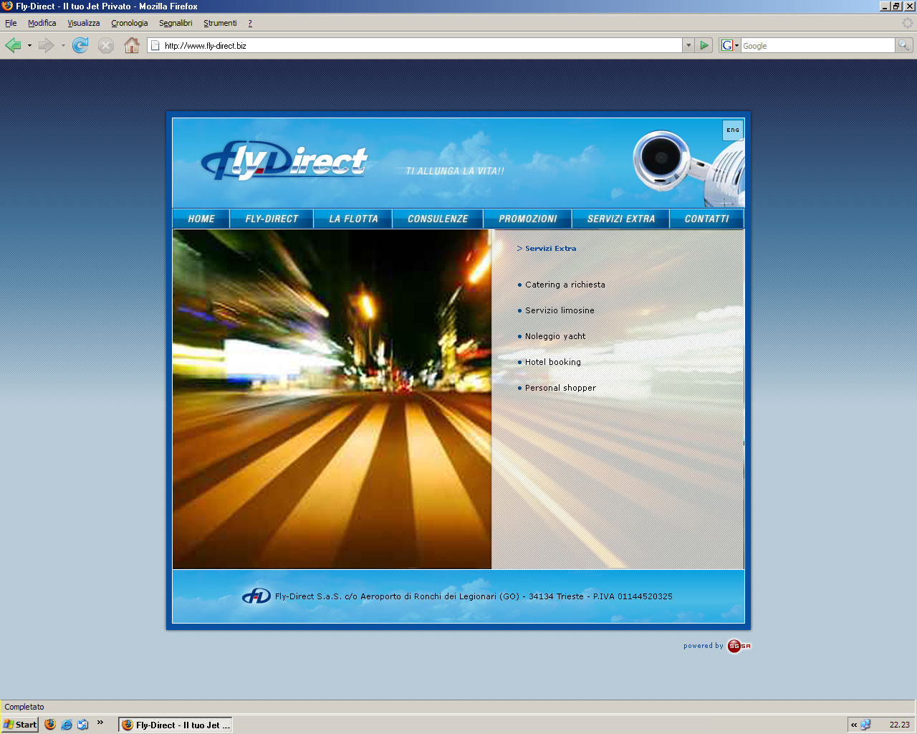The width and height of the screenshot is (917, 734).
Task: Open the PROMOZIONI section
Action: [x=527, y=219]
